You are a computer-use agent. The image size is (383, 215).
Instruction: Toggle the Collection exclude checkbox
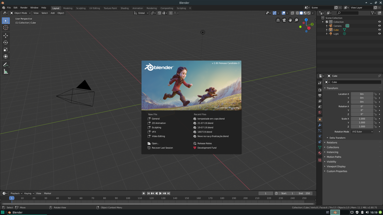(327, 22)
